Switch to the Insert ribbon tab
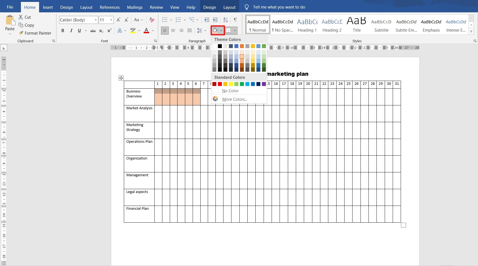The image size is (478, 266). 48,7
